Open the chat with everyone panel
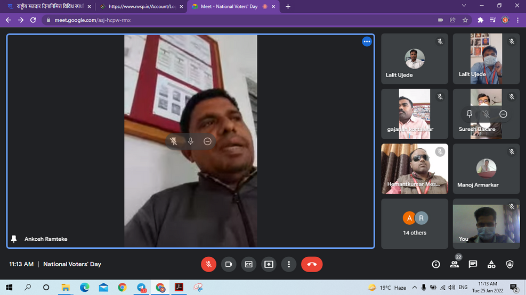This screenshot has height=295, width=526. (x=473, y=264)
